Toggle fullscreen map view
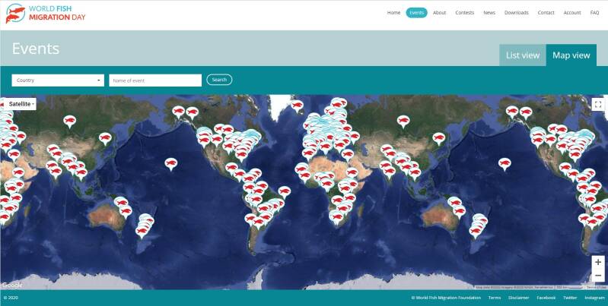Viewport: 608px width, 306px height. click(x=598, y=105)
